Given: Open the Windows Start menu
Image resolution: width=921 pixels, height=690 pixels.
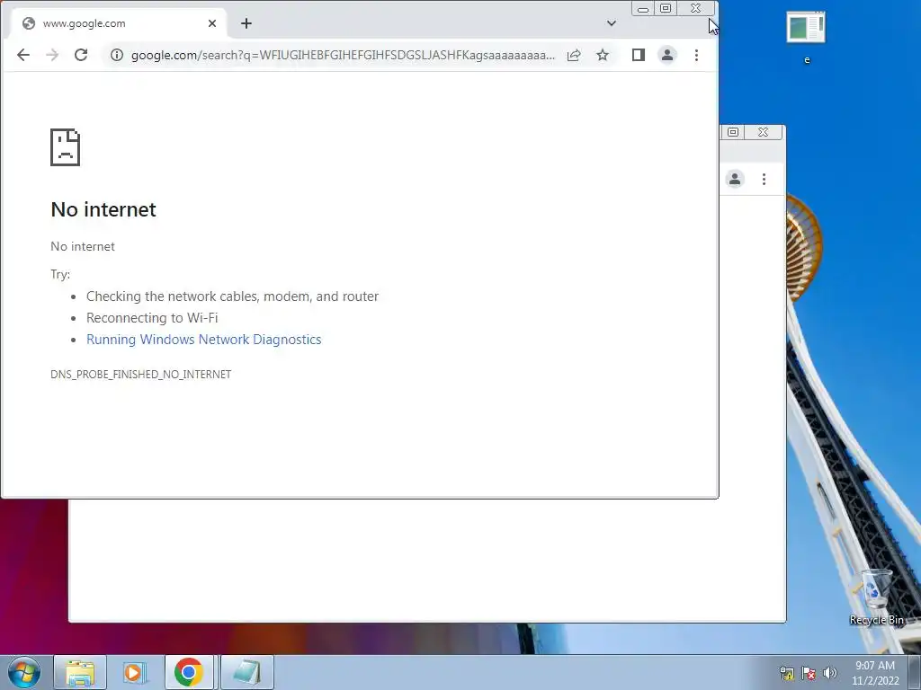Looking at the screenshot, I should tap(24, 672).
